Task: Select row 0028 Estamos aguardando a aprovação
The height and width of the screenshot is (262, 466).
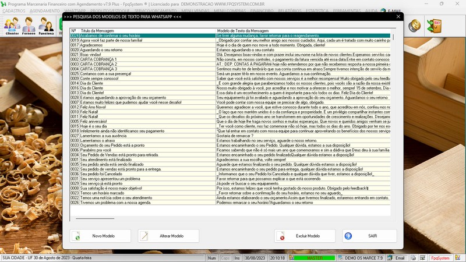Action: [230, 98]
